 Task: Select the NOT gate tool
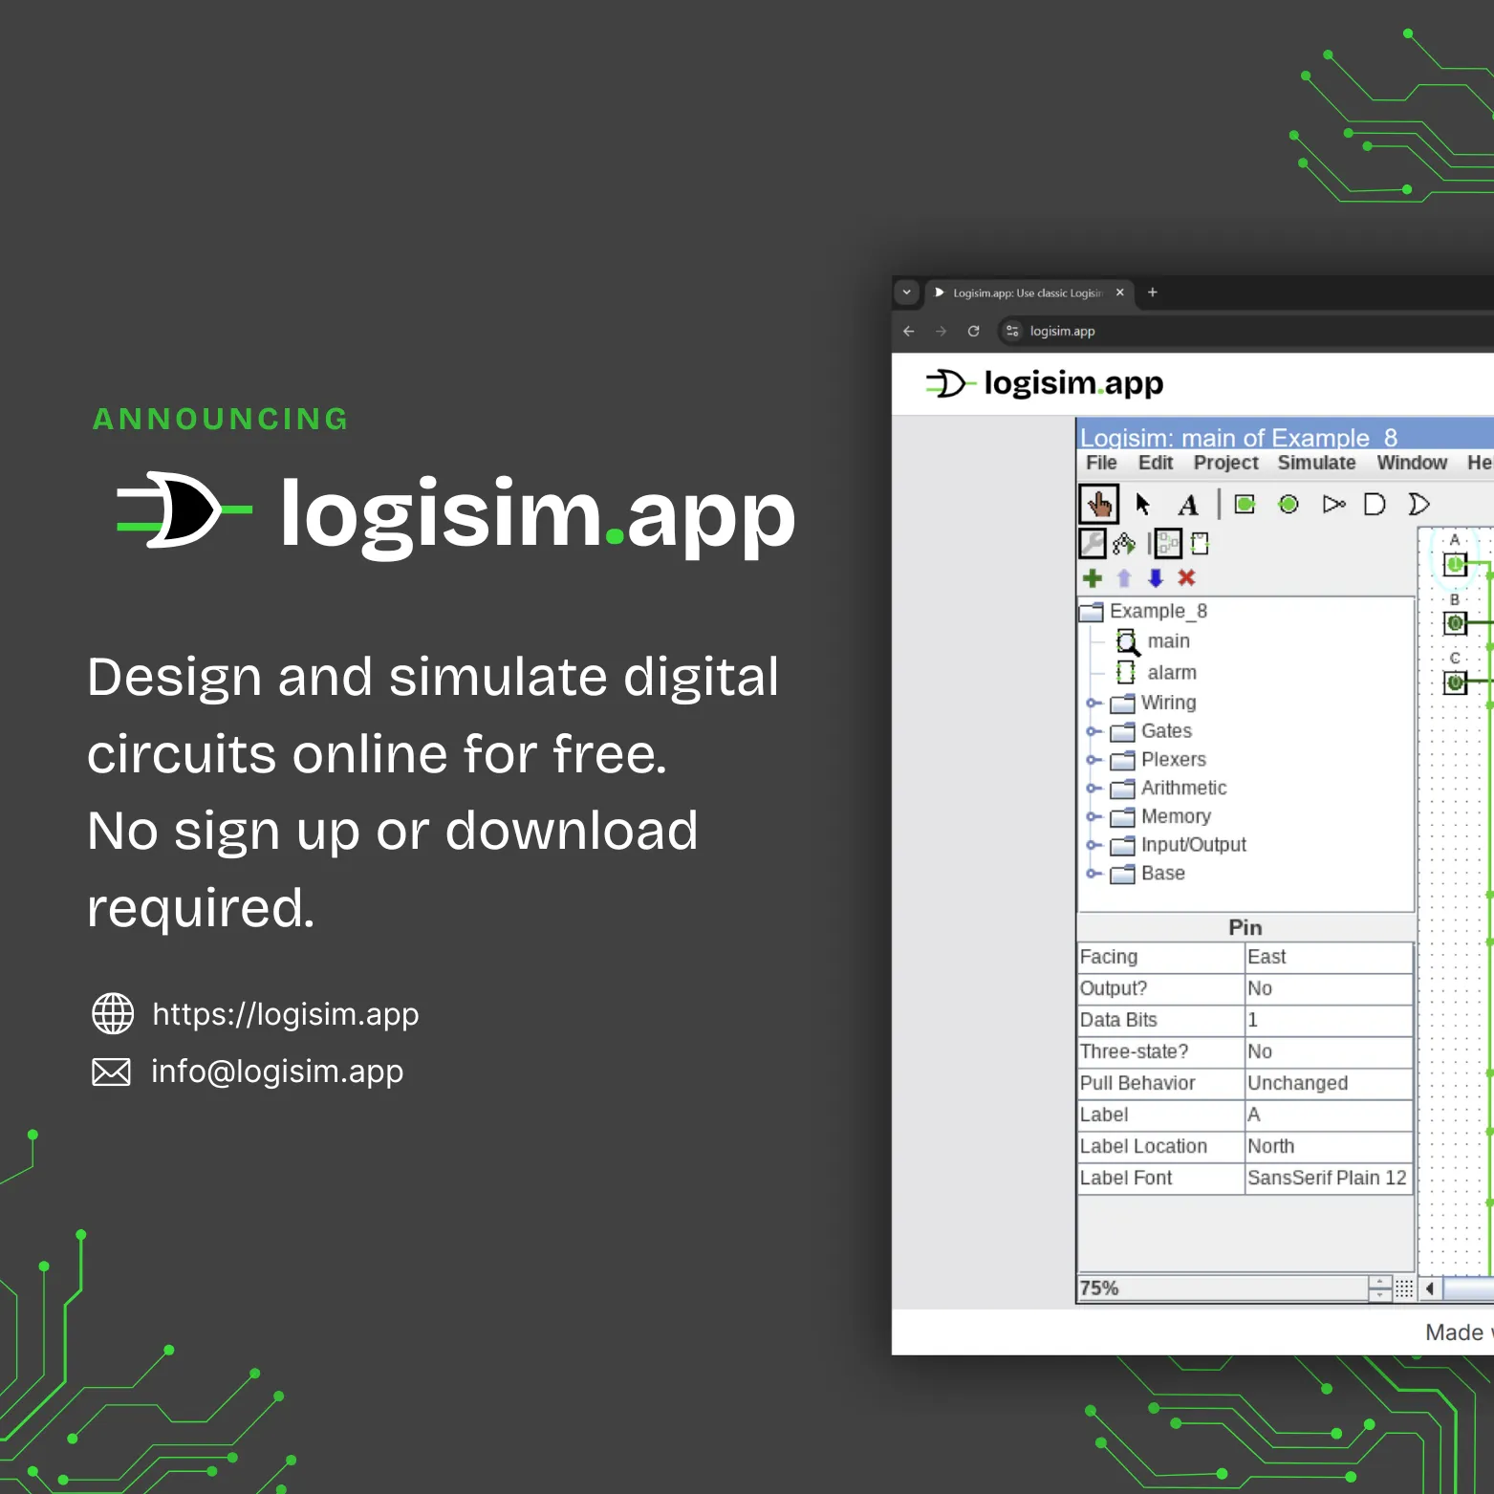coord(1333,504)
